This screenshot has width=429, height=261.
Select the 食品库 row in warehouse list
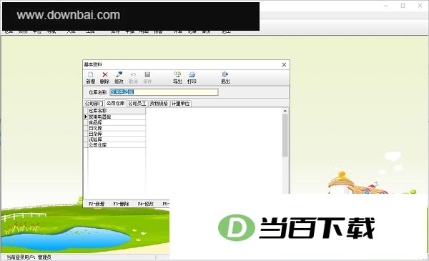click(117, 122)
